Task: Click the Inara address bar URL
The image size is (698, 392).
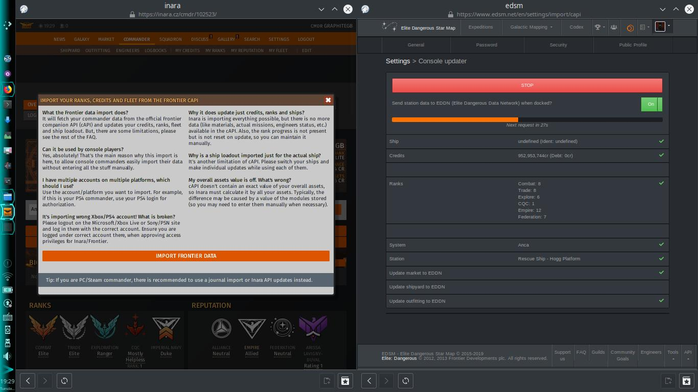Action: click(x=177, y=14)
